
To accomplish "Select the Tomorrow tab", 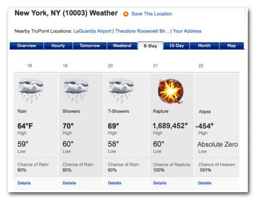I will point(90,46).
